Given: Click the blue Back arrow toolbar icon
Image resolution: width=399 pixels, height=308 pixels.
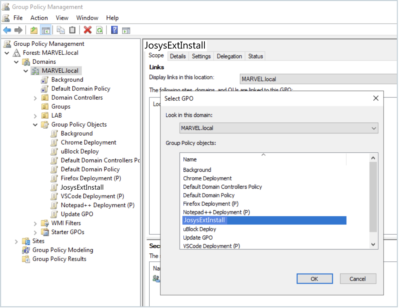Looking at the screenshot, I should [x=7, y=30].
